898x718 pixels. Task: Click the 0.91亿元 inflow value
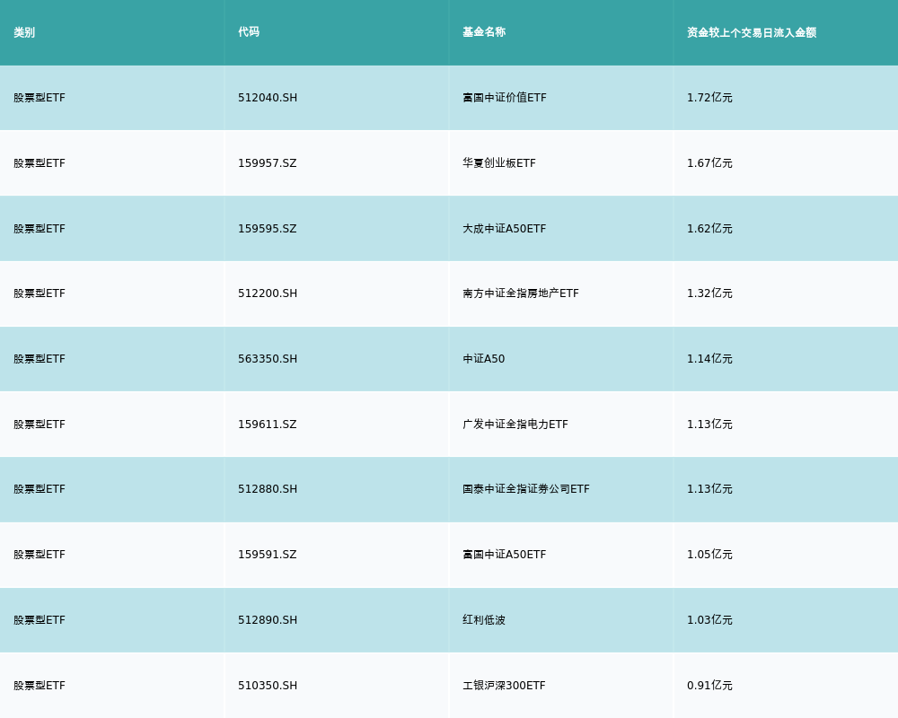coord(709,686)
